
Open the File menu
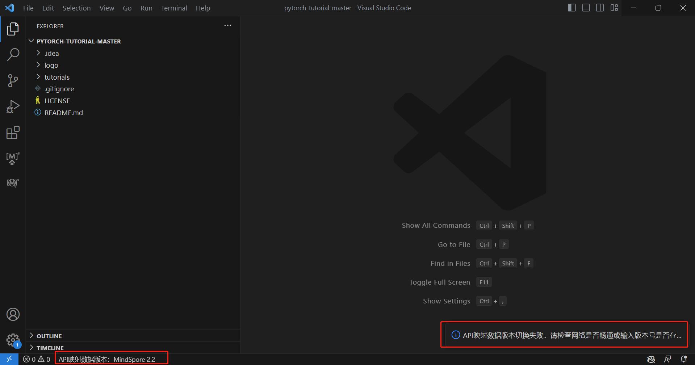pyautogui.click(x=28, y=8)
